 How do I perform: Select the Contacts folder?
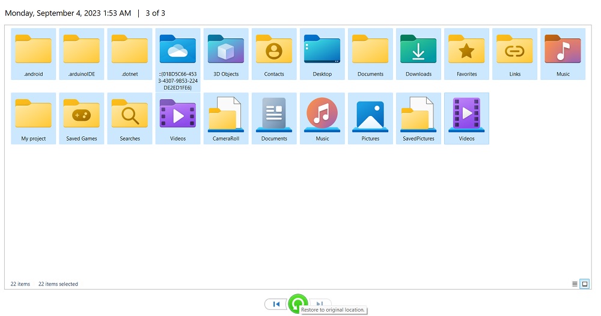[274, 54]
